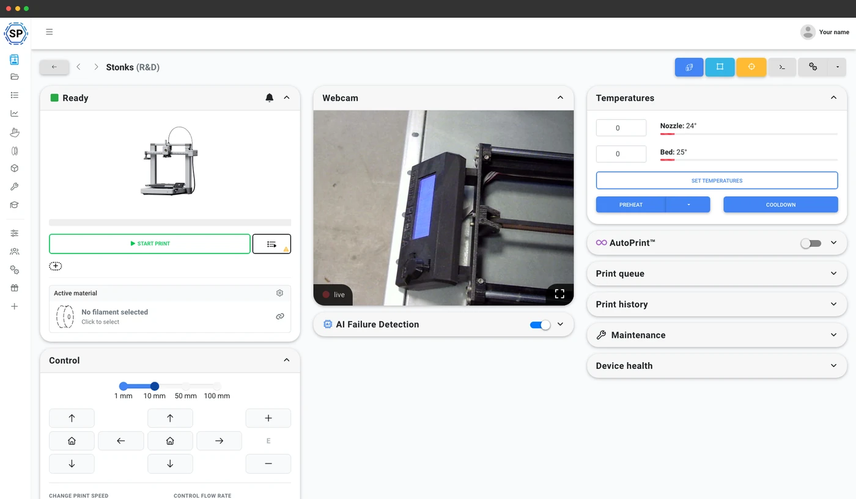Open the Preheat dropdown arrow

pos(688,205)
